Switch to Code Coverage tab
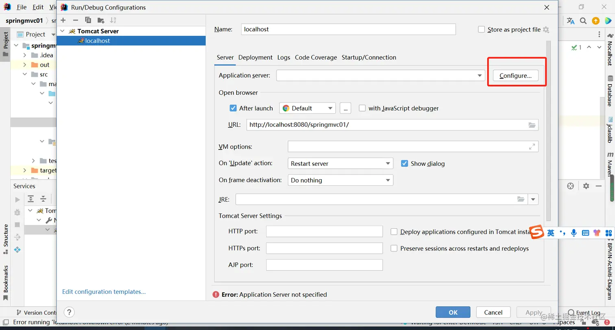The image size is (615, 330). (x=316, y=57)
